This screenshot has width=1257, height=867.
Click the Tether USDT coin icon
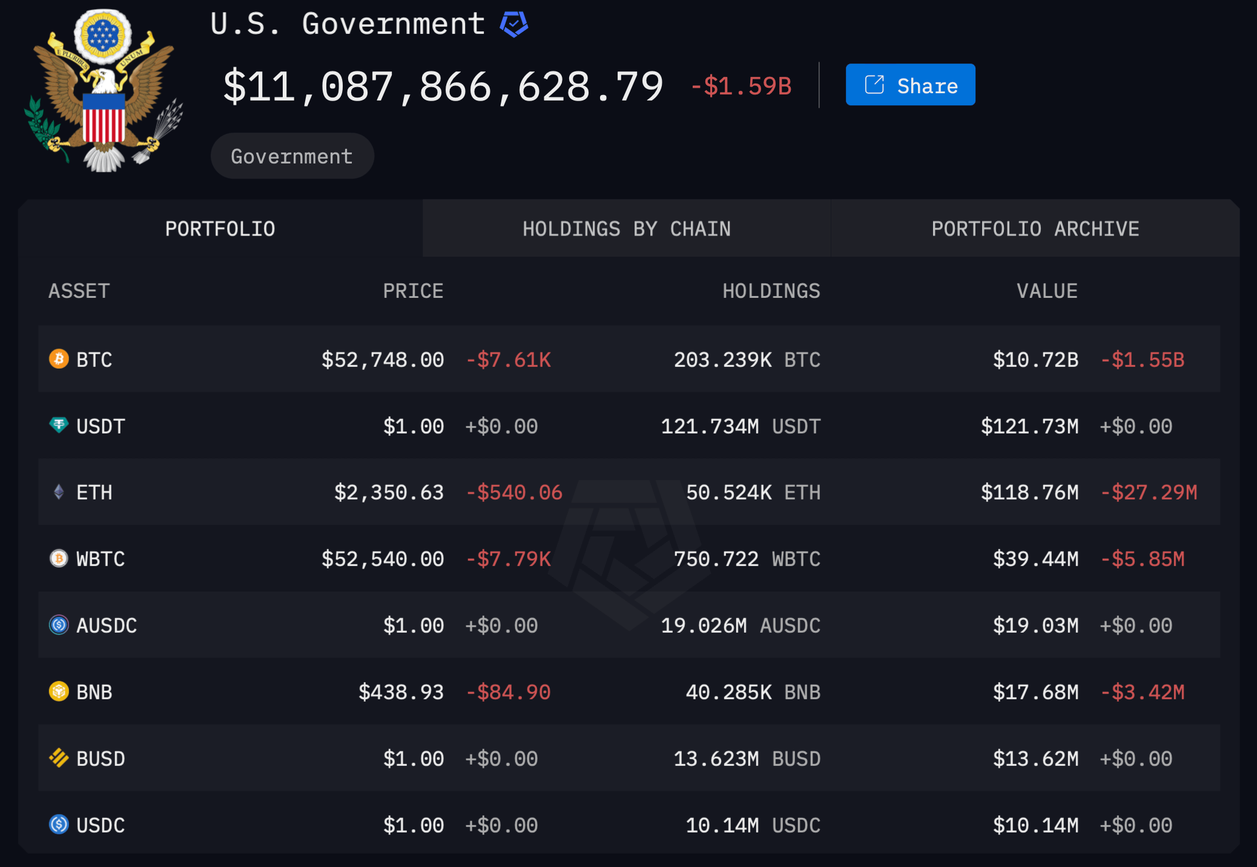click(x=59, y=425)
